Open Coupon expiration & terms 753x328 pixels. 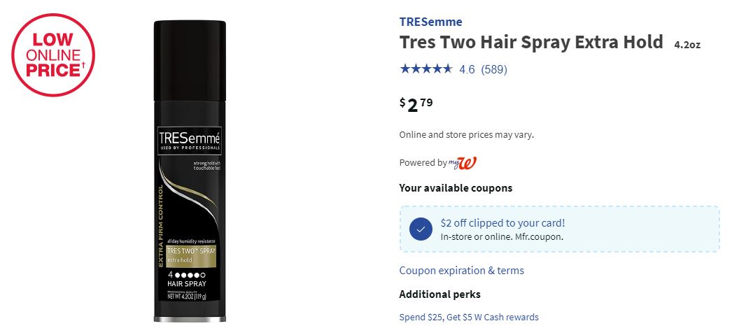tap(461, 271)
